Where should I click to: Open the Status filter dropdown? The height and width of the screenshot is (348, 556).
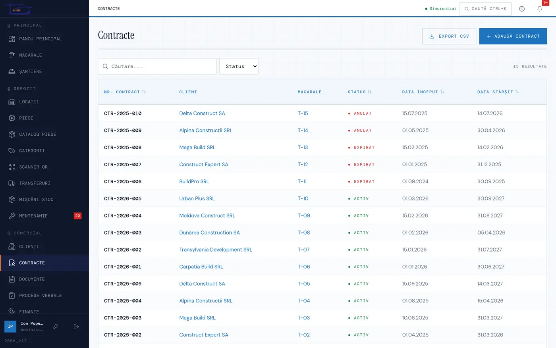click(239, 66)
